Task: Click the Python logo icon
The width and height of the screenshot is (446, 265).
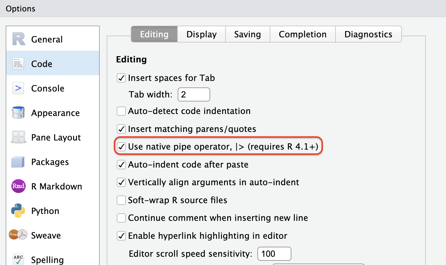Action: 18,211
